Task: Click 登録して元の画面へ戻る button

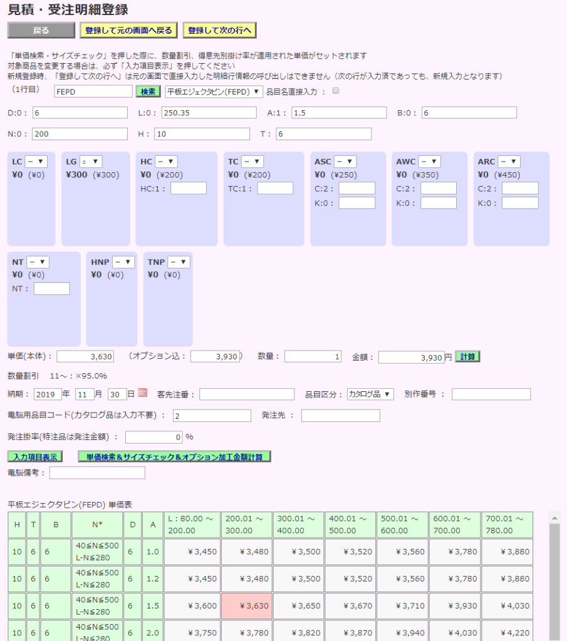Action: (x=127, y=29)
